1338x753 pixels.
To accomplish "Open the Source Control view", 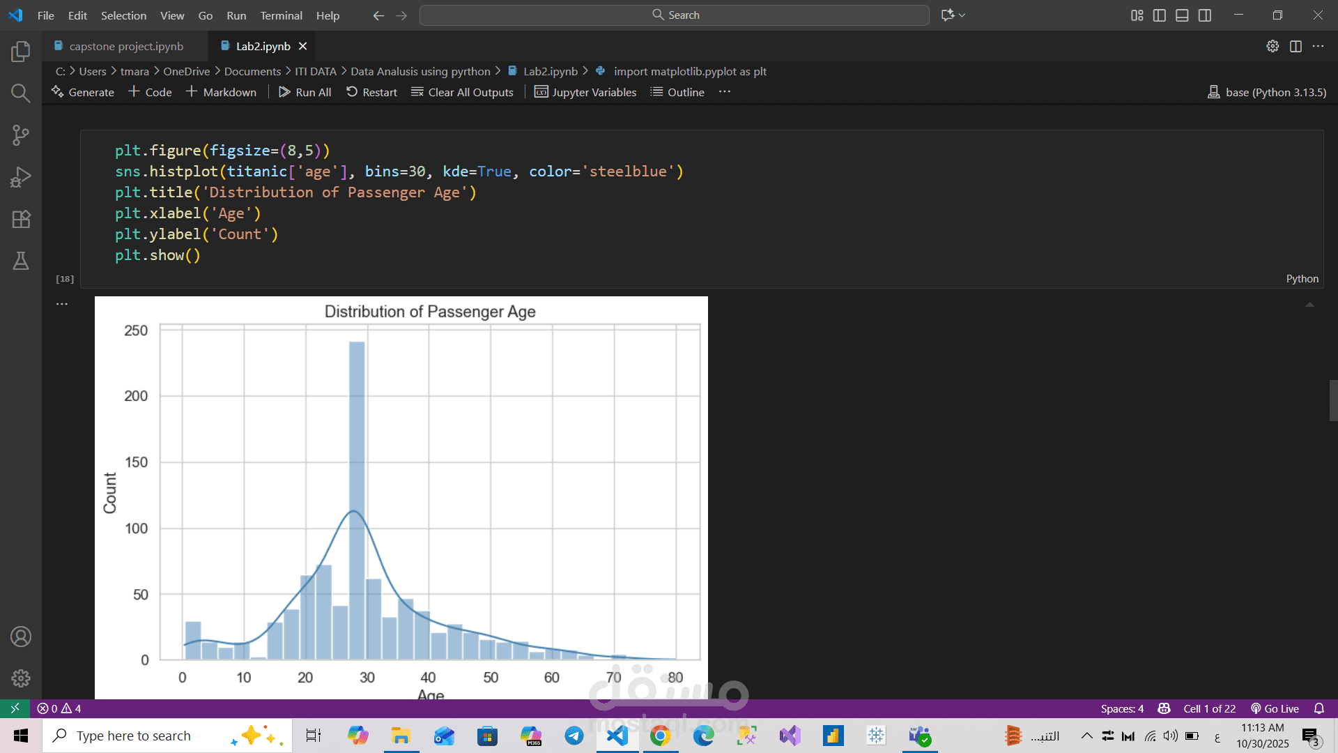I will (20, 135).
